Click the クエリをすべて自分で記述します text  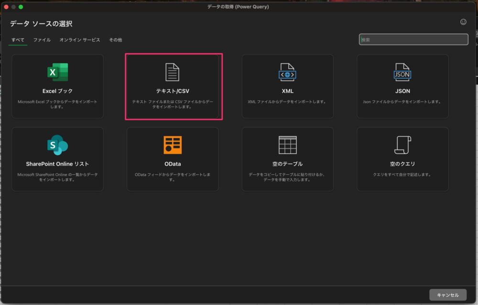402,174
